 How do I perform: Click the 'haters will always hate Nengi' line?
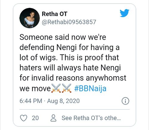click(70, 68)
